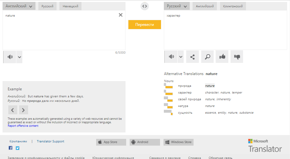Open Сведения о рекламе footer link
290x159 pixels.
point(165,158)
